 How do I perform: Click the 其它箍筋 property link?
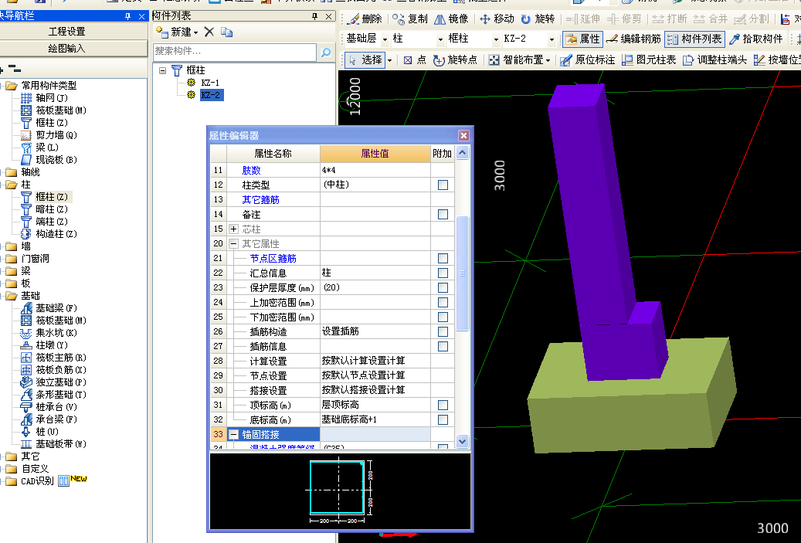(260, 200)
